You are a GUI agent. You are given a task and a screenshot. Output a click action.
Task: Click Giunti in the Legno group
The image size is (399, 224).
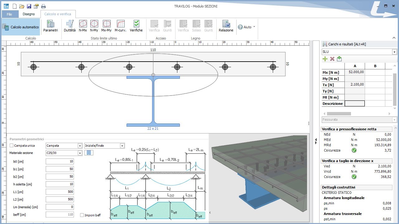209,26
